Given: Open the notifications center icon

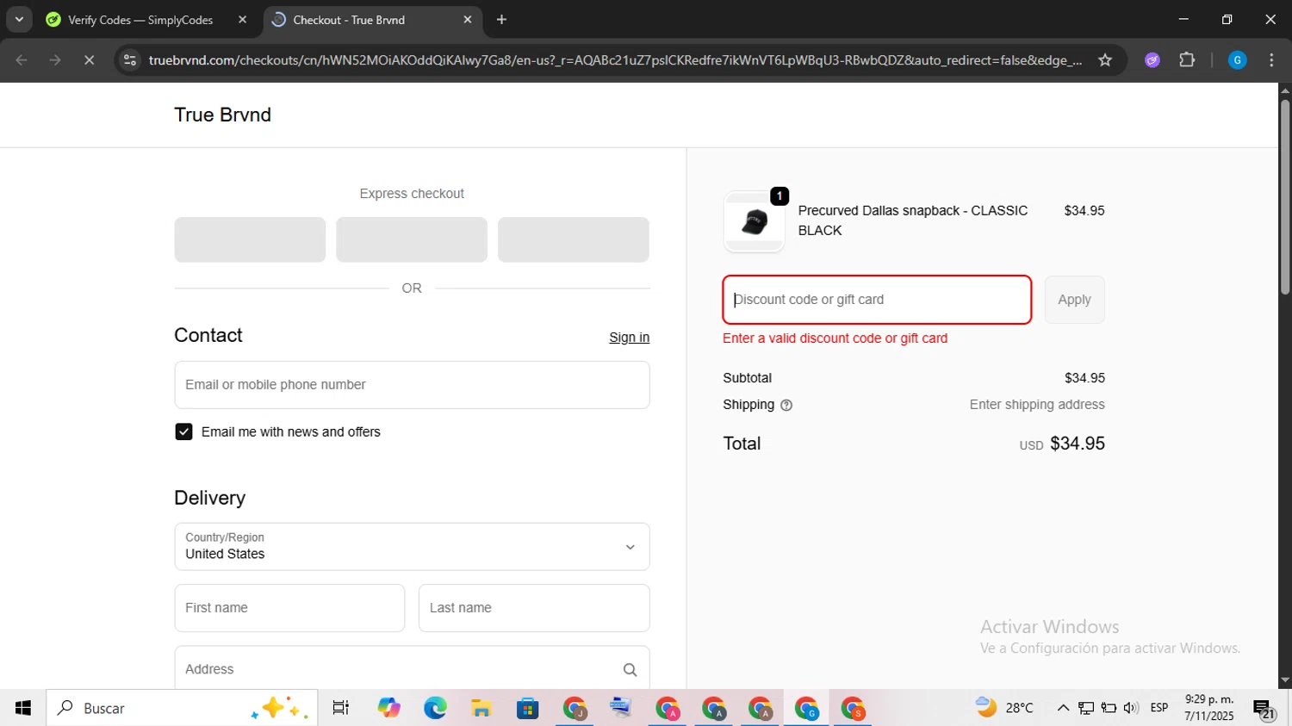Looking at the screenshot, I should tap(1264, 709).
